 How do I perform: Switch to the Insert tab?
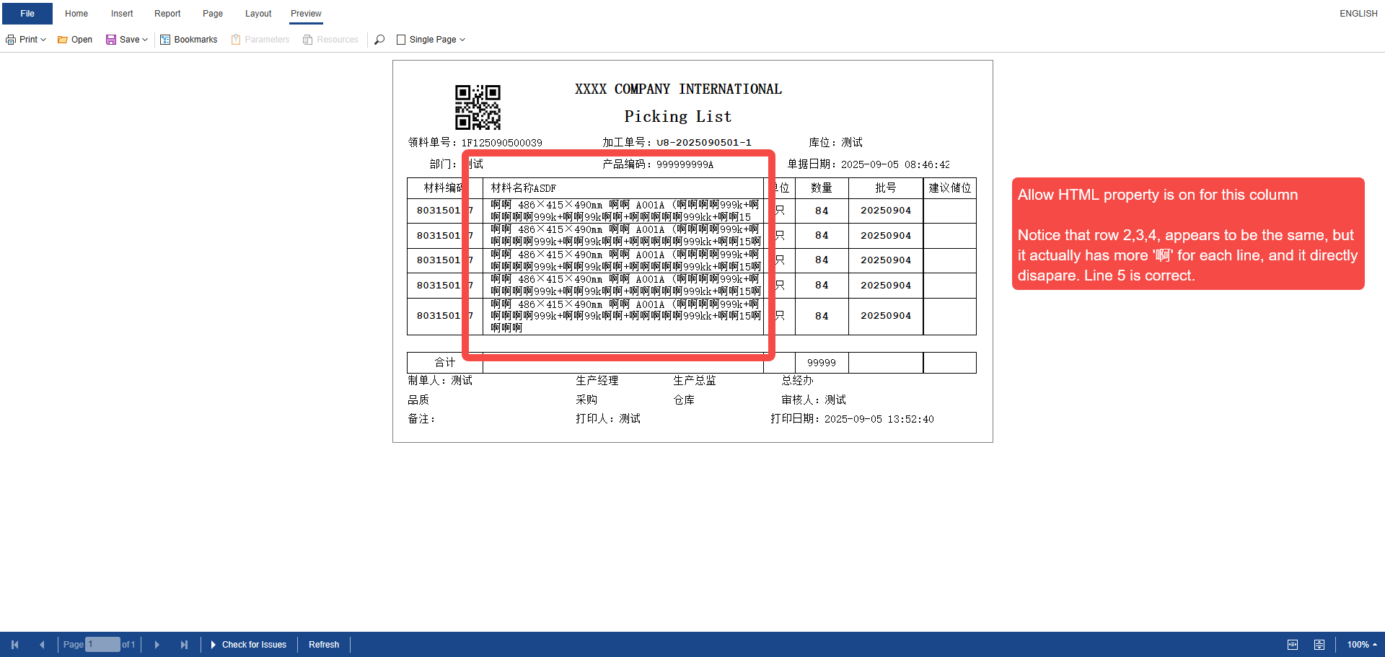122,14
